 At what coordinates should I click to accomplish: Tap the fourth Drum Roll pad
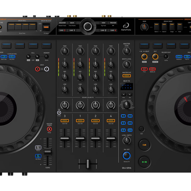[33, 27]
